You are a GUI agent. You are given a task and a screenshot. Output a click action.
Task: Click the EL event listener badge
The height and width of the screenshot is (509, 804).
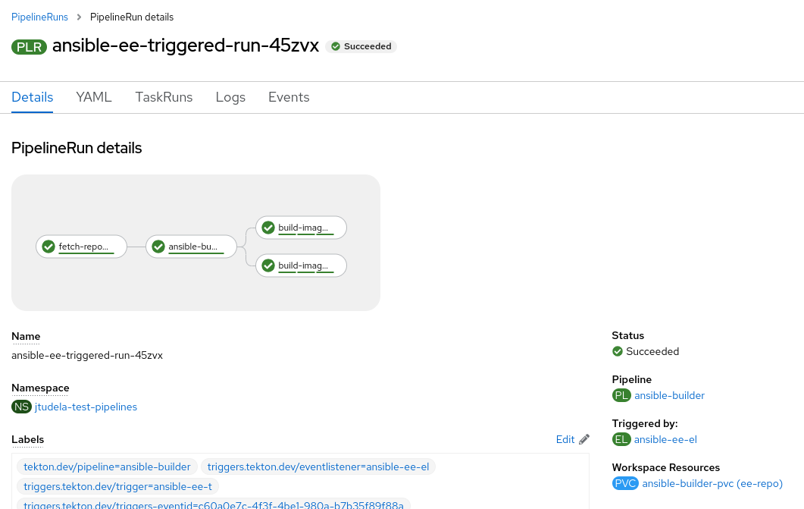pyautogui.click(x=621, y=439)
